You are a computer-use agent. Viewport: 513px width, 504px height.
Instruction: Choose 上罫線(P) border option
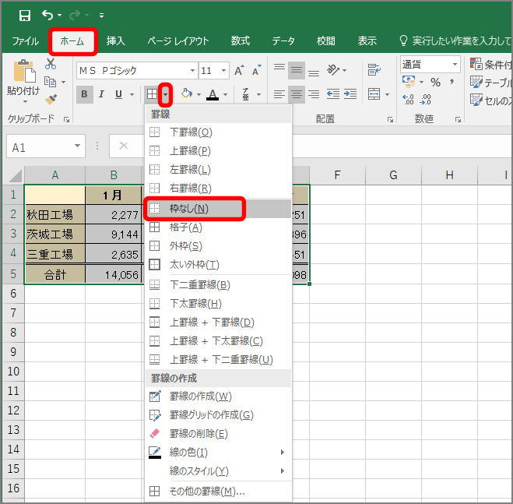[x=218, y=151]
